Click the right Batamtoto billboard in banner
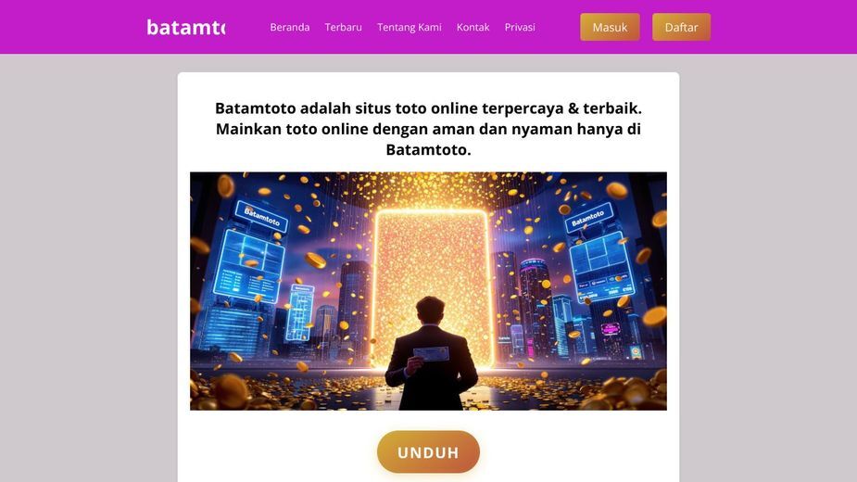857x482 pixels. 588,218
